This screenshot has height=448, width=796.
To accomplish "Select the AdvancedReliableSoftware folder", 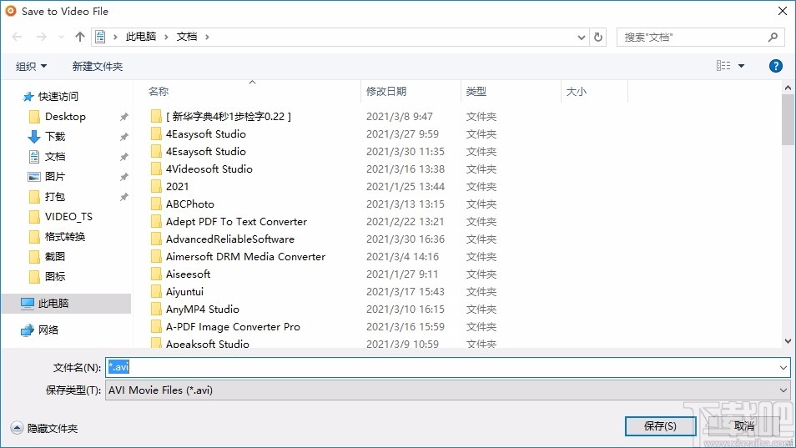I will (x=230, y=239).
